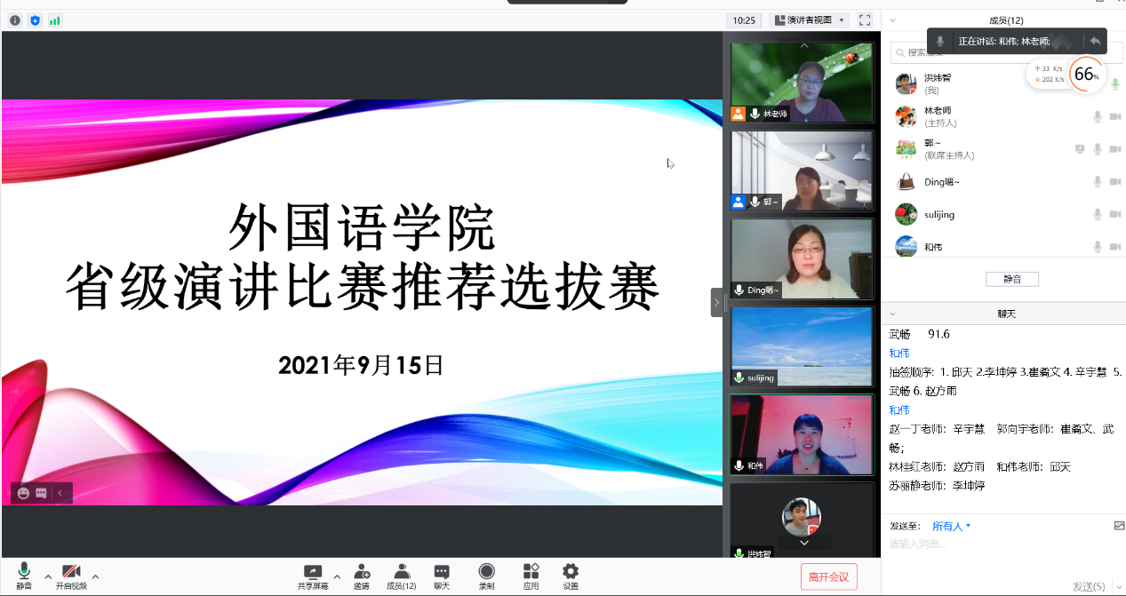This screenshot has height=596, width=1126.
Task: Open the emoji reaction icon on slide
Action: 23,493
